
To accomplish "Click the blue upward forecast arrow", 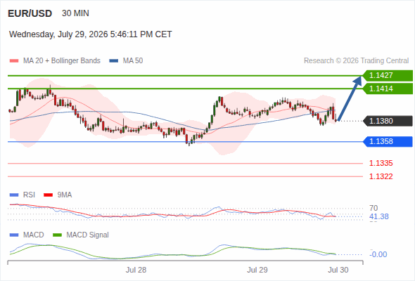I will tap(350, 98).
